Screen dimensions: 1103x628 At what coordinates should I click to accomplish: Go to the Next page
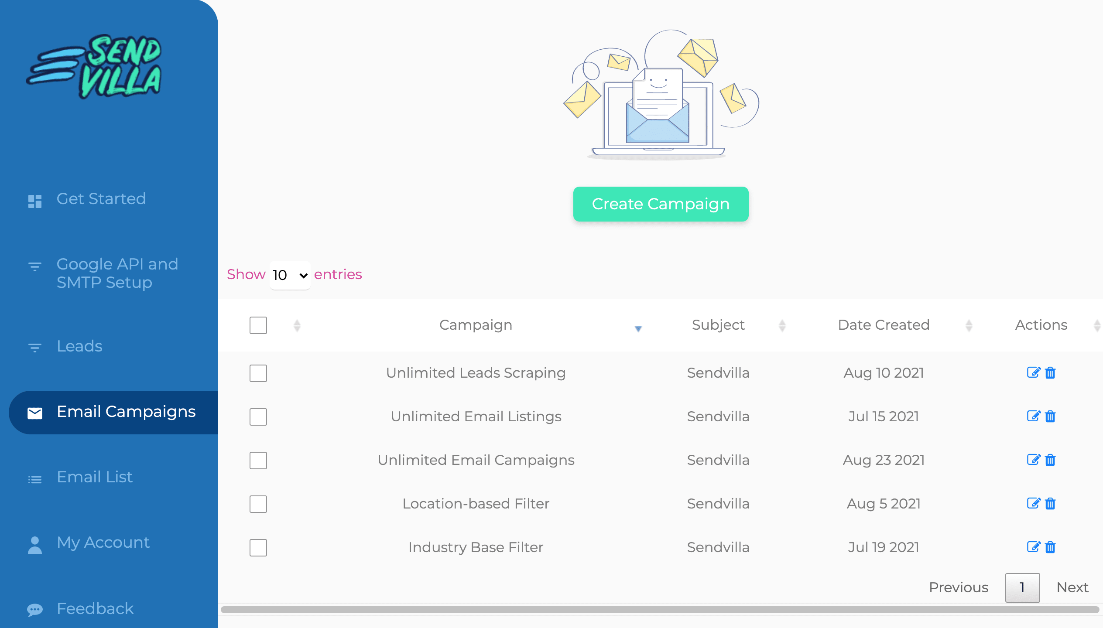click(1072, 587)
